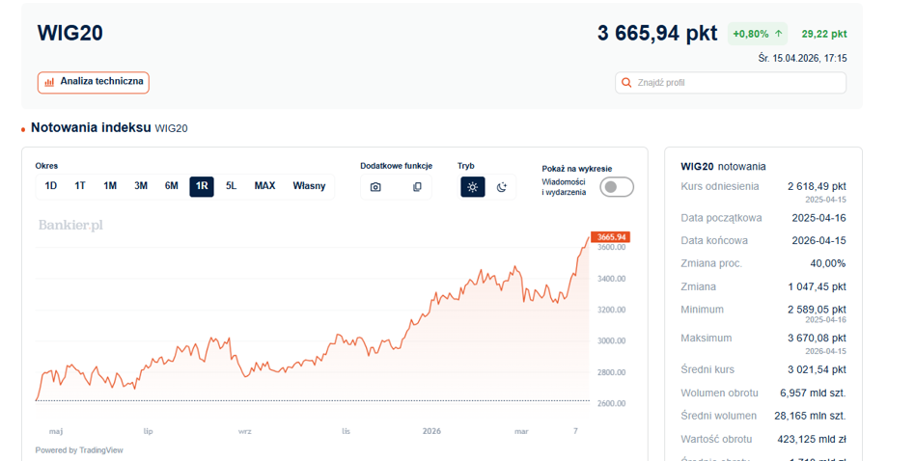Click the 3000.00 price axis label
The image size is (915, 461).
click(x=611, y=341)
